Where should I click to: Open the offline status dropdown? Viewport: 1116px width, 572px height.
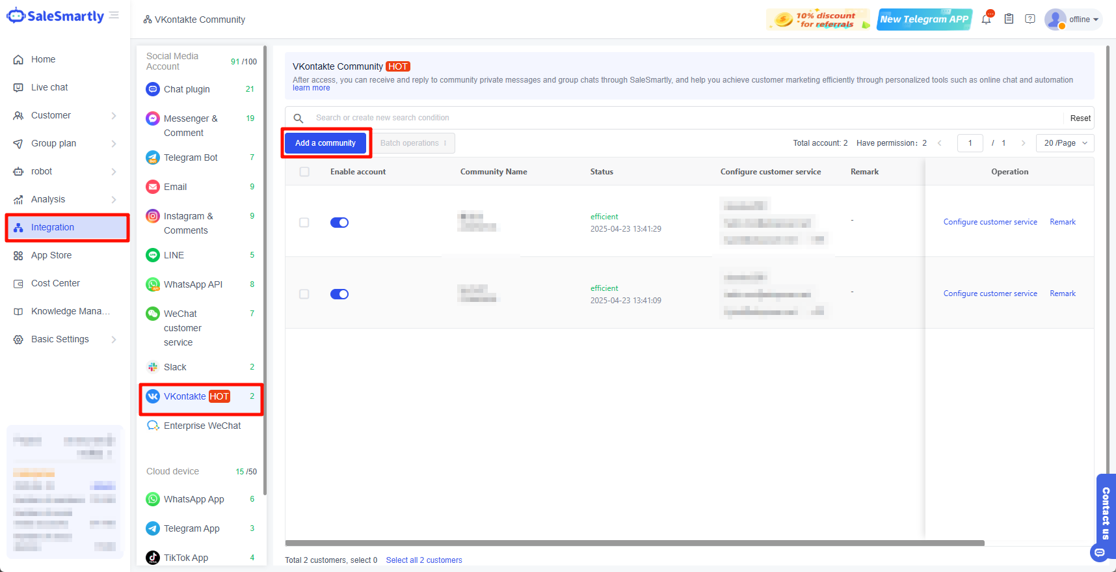point(1083,20)
